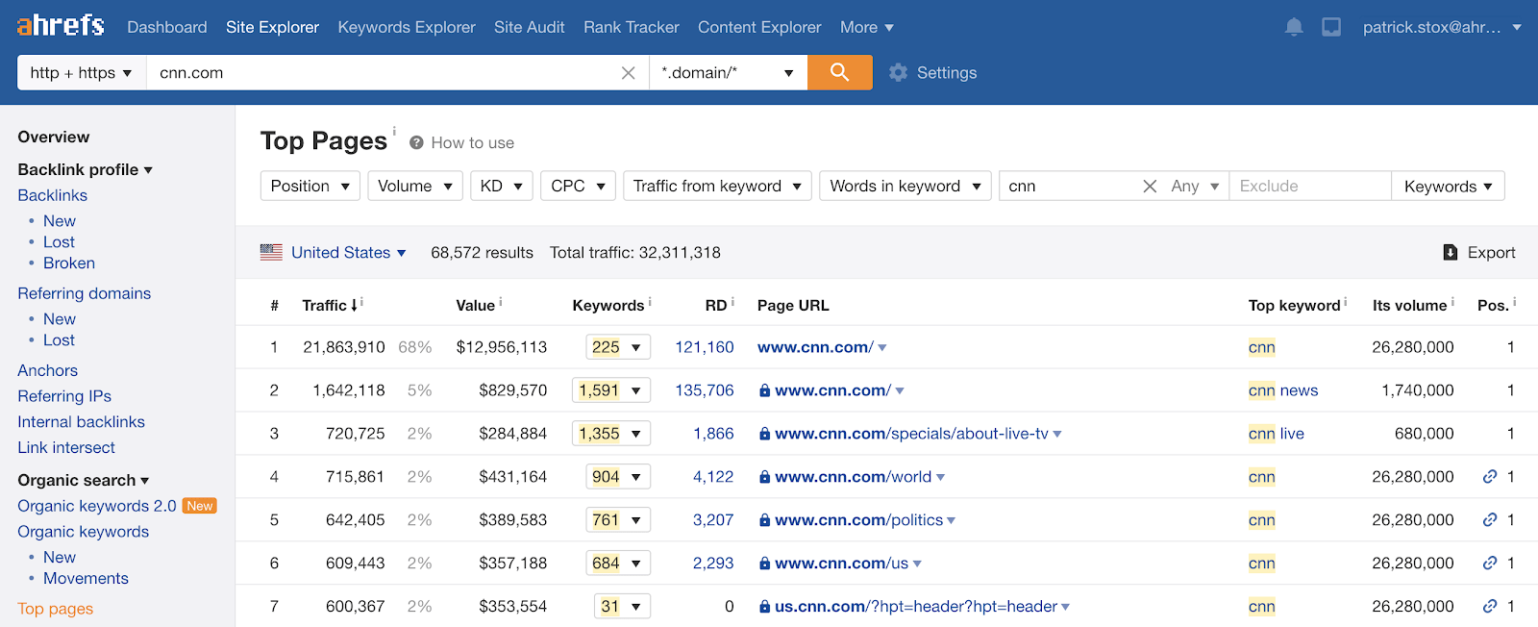This screenshot has width=1538, height=627.
Task: Clear the cnn.com search field with X
Action: coord(628,73)
